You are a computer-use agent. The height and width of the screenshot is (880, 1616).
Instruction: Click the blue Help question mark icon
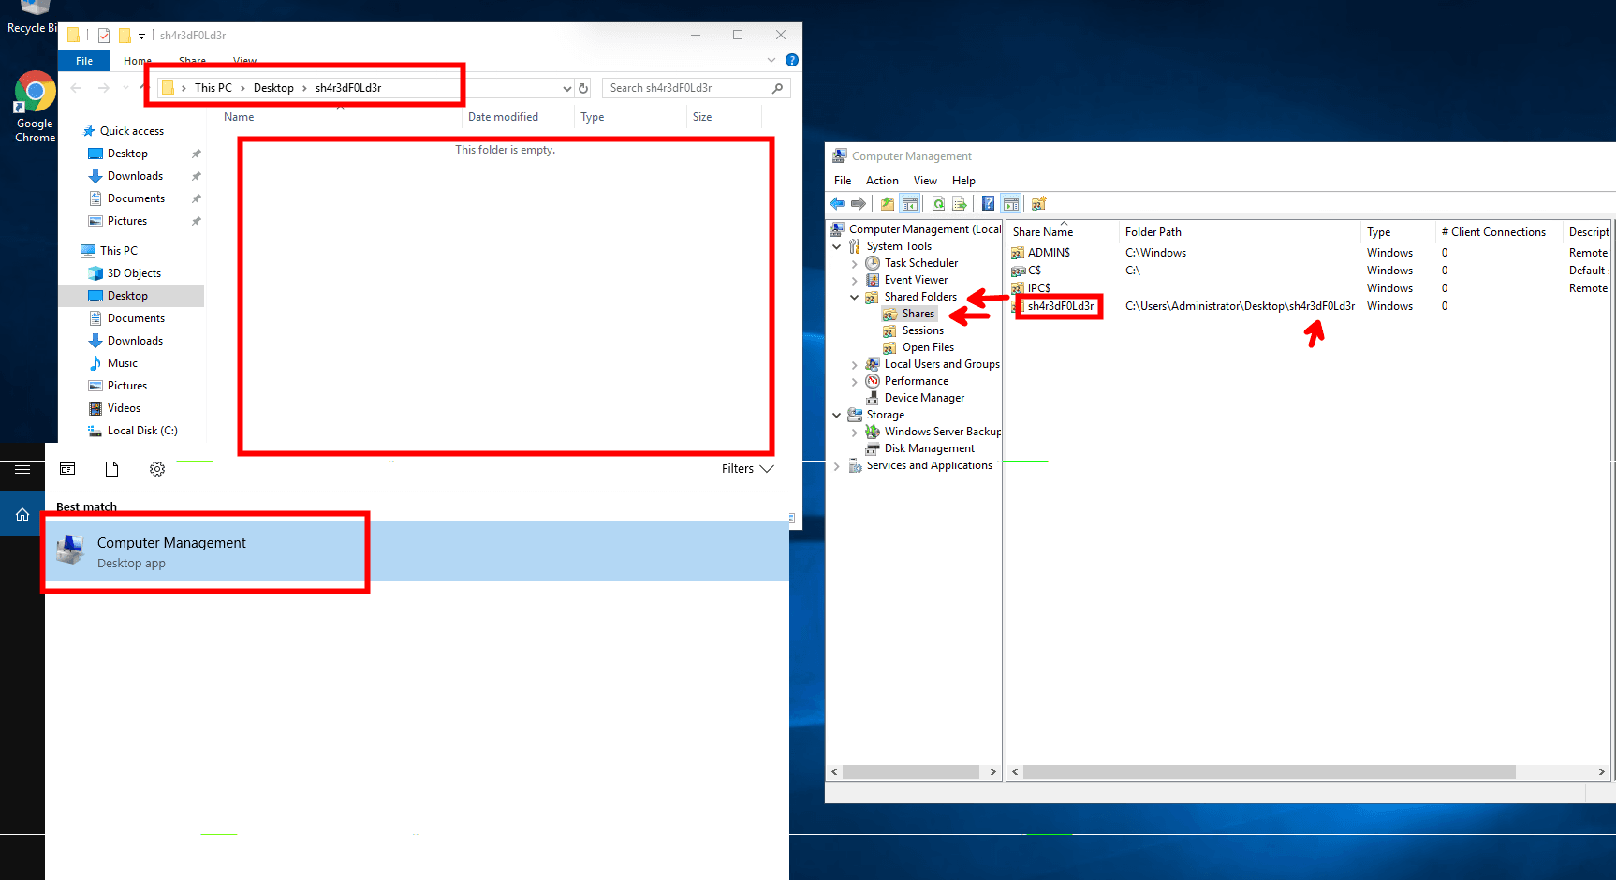click(988, 204)
